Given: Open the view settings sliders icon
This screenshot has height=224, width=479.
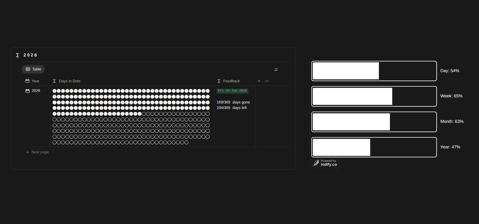Looking at the screenshot, I should (x=276, y=69).
